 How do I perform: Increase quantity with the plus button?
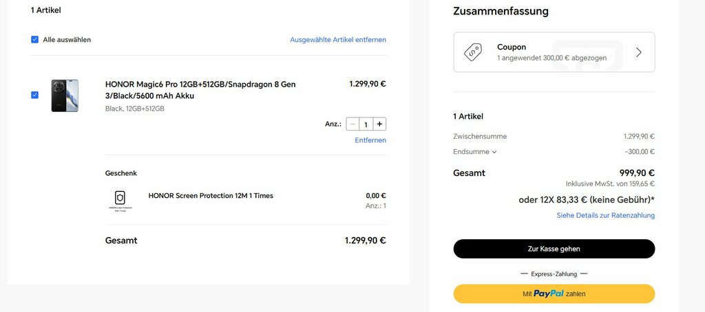(x=379, y=124)
